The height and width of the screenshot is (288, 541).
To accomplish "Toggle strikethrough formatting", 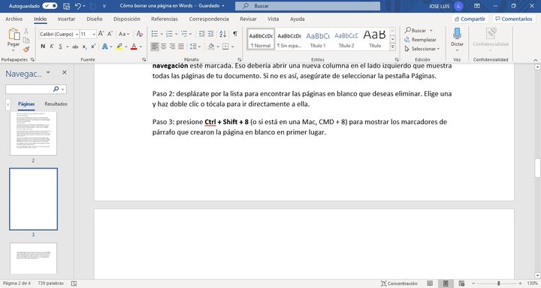I will pos(75,47).
